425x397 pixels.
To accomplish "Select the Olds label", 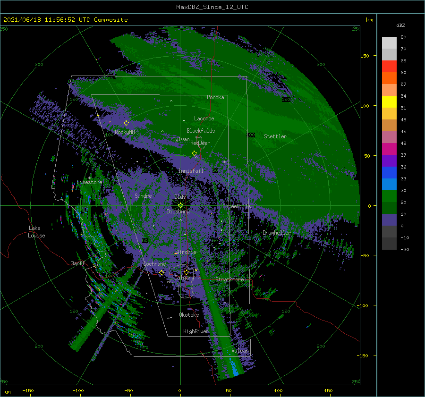I will [180, 197].
